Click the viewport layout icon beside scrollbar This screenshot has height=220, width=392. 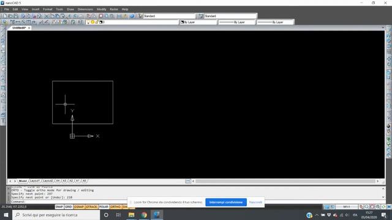tap(188, 182)
